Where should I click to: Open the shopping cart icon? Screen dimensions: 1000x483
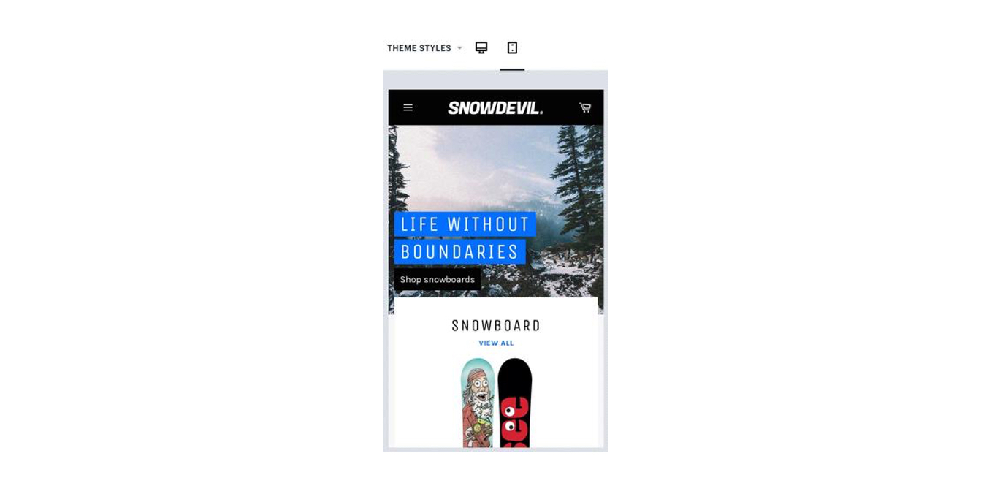[x=585, y=107]
